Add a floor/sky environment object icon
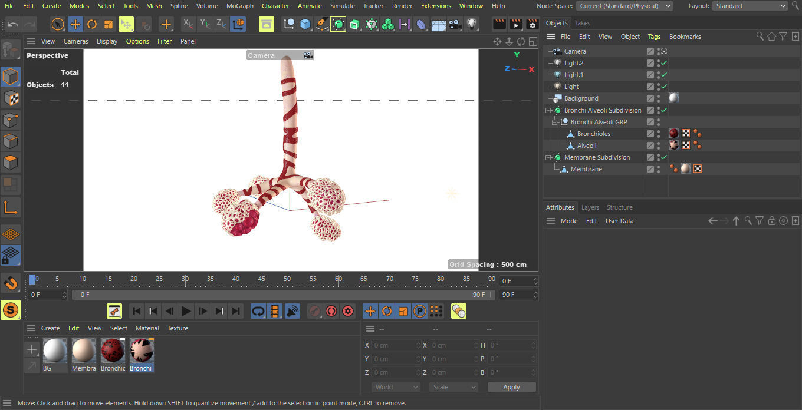 (438, 24)
